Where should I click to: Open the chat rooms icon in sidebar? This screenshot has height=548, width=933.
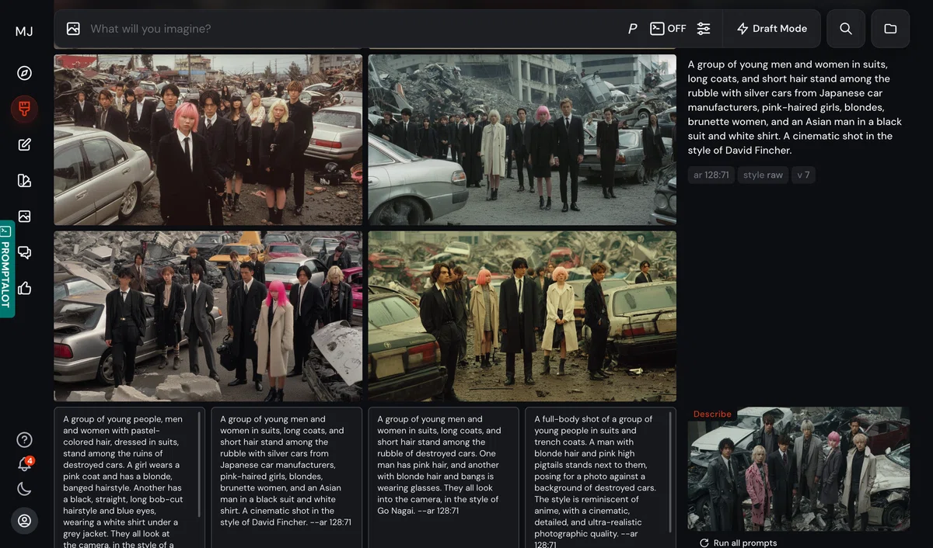click(24, 252)
